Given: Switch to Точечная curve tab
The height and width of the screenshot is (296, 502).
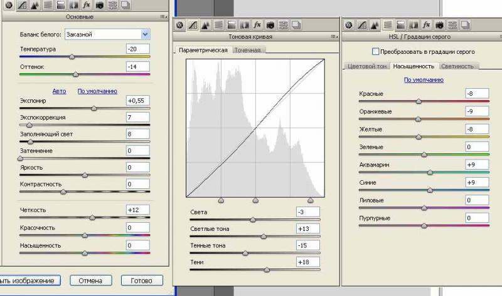Looking at the screenshot, I should 247,50.
